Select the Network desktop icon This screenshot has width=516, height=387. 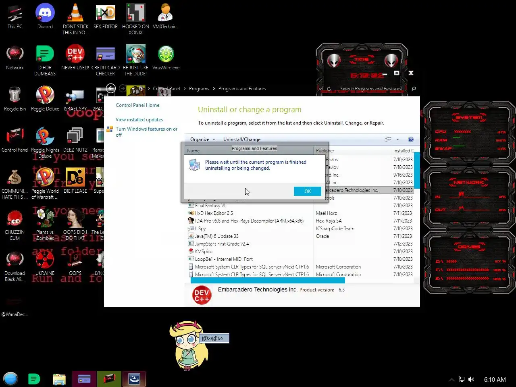(x=15, y=57)
